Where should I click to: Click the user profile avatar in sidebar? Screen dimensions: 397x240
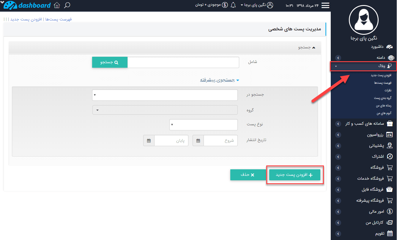(363, 20)
